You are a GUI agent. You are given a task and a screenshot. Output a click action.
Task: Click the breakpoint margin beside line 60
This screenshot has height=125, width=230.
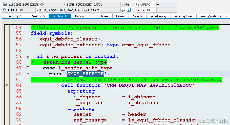7,62
